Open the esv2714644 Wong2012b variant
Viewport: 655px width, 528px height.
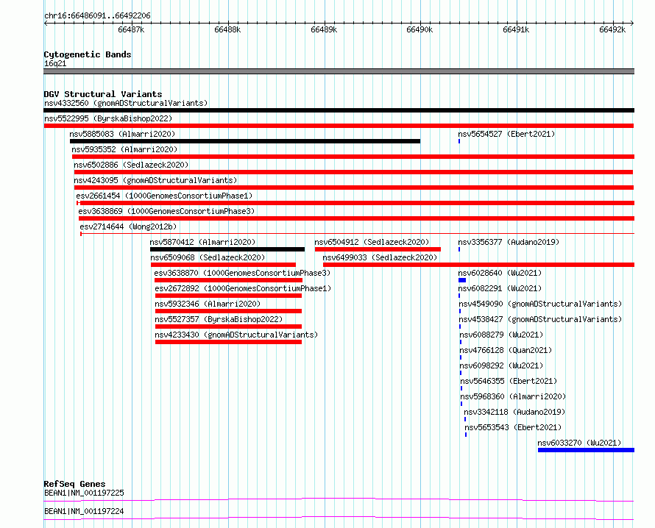click(128, 226)
